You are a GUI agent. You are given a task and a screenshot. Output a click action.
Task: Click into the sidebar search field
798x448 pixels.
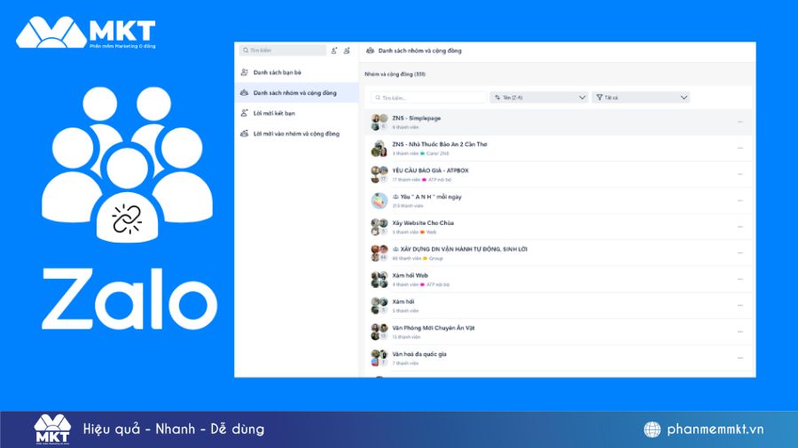click(283, 50)
